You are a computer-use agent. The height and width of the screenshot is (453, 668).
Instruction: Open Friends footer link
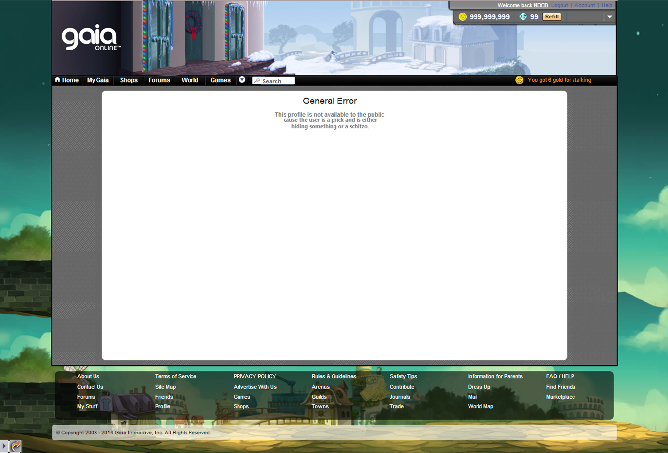(164, 397)
